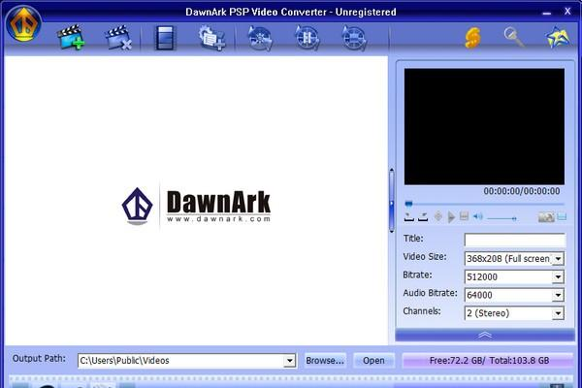This screenshot has height=388, width=582.
Task: Play the preview video
Action: [451, 217]
